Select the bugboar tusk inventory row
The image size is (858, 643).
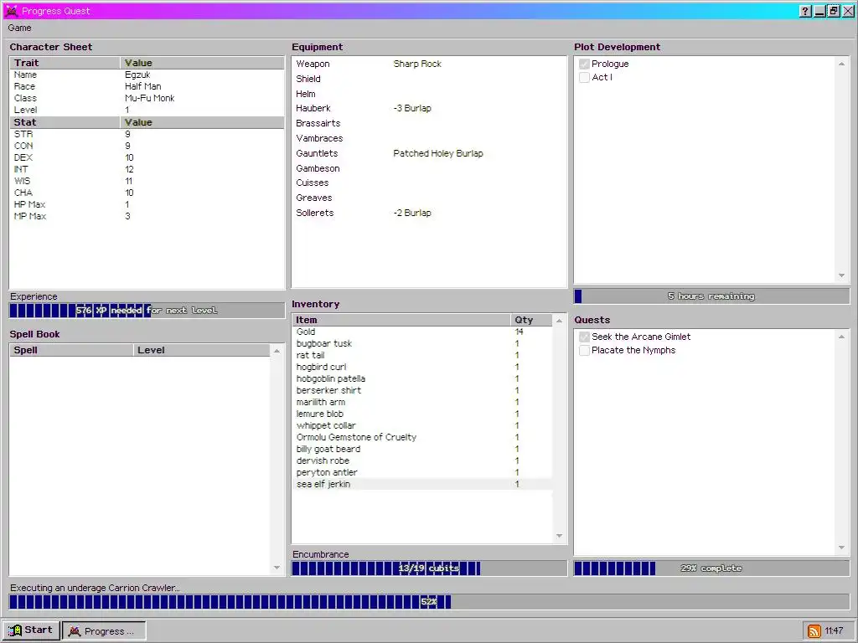click(x=422, y=343)
